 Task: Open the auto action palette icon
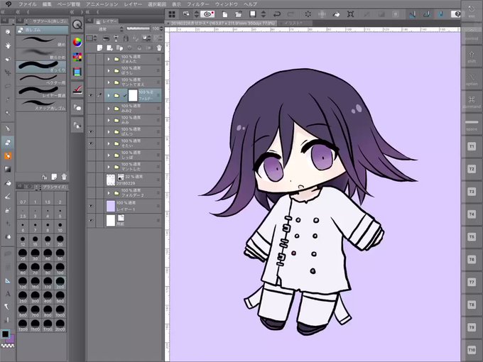[x=77, y=89]
